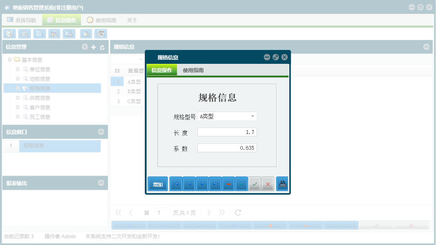Select the first-record navigation icon
Viewport: 436px width, 245px height.
[176, 184]
